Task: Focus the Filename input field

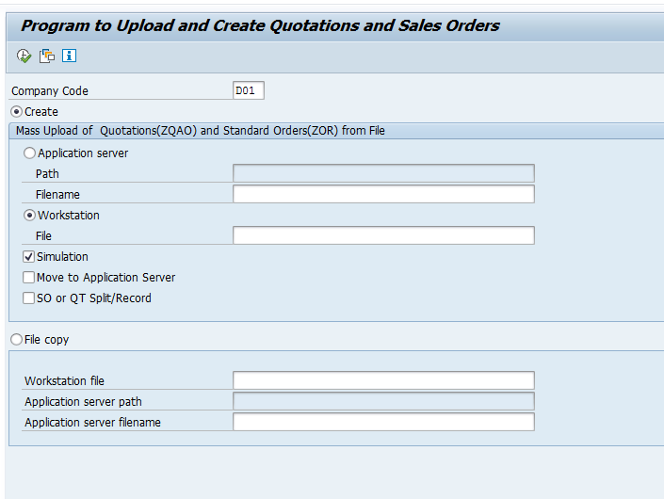Action: [383, 194]
